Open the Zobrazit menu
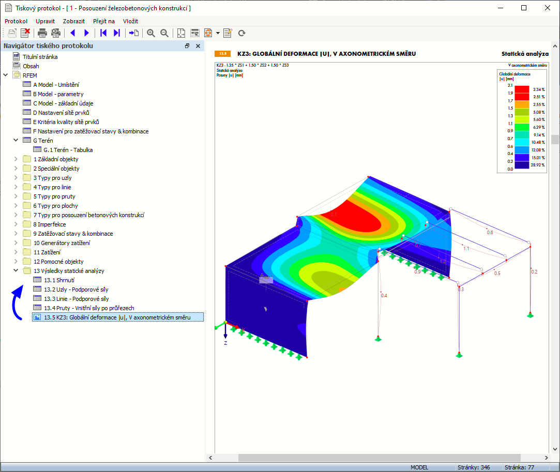The width and height of the screenshot is (560, 472). 74,21
